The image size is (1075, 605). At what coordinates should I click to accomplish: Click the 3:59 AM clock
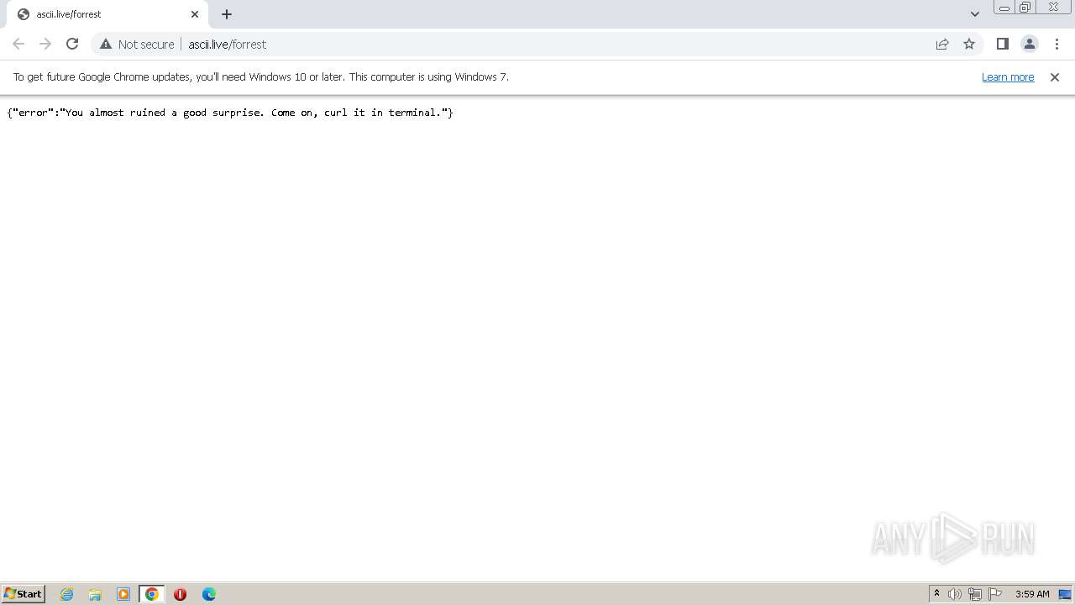[x=1032, y=594]
